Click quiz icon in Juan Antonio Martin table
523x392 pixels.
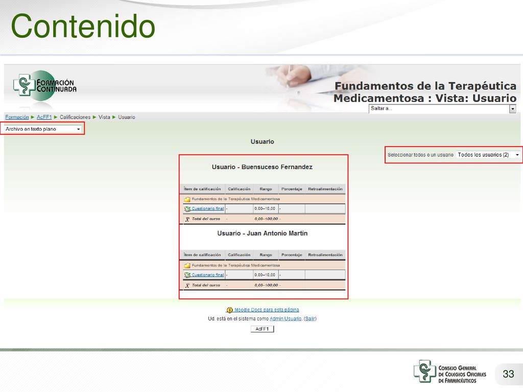(187, 275)
